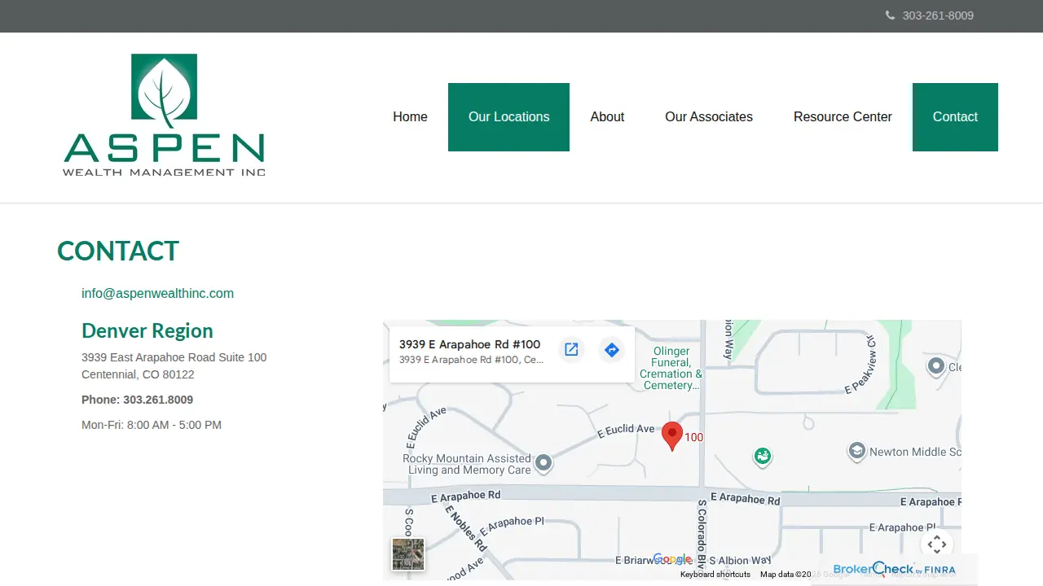Click the 3939 E Arapahoe Rd #100 card title
Screen dimensions: 1043x586
coord(469,344)
